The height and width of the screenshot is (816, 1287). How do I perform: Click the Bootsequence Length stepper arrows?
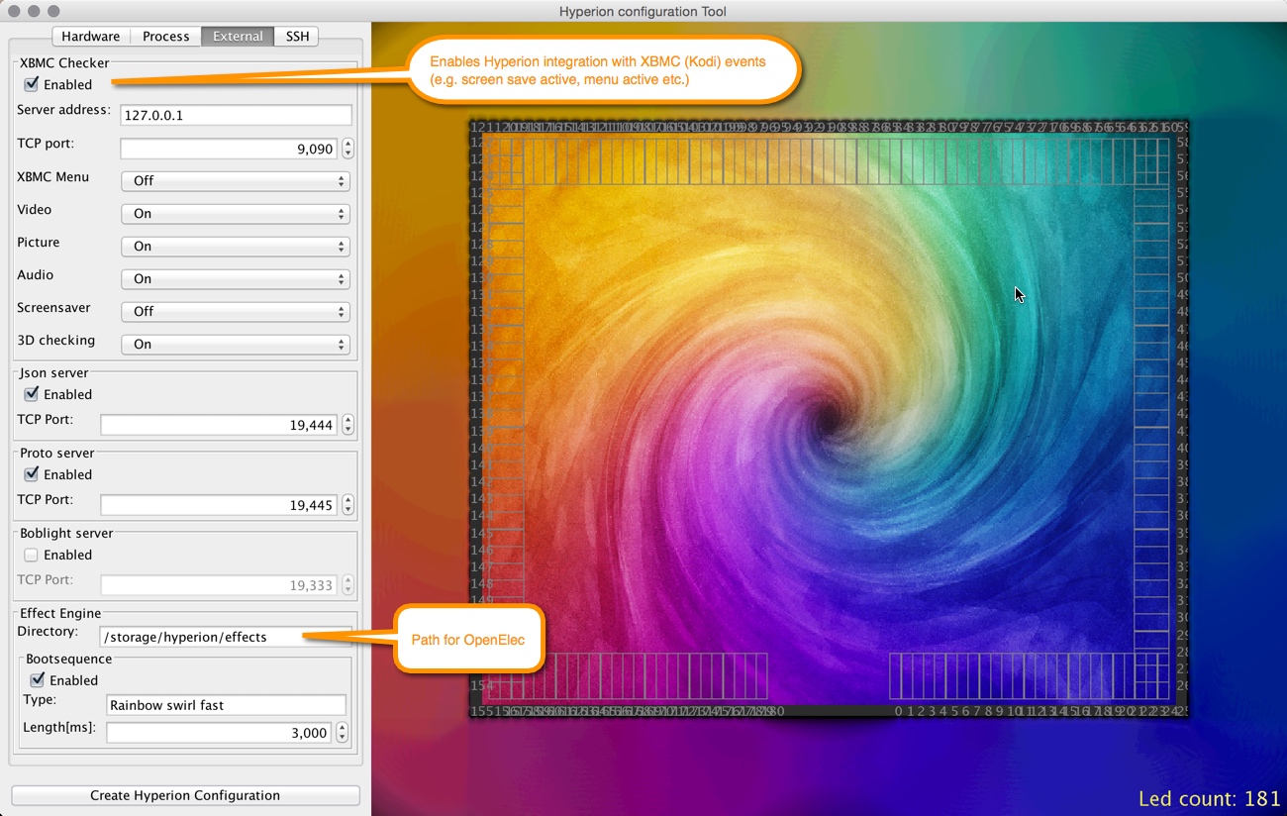point(343,733)
